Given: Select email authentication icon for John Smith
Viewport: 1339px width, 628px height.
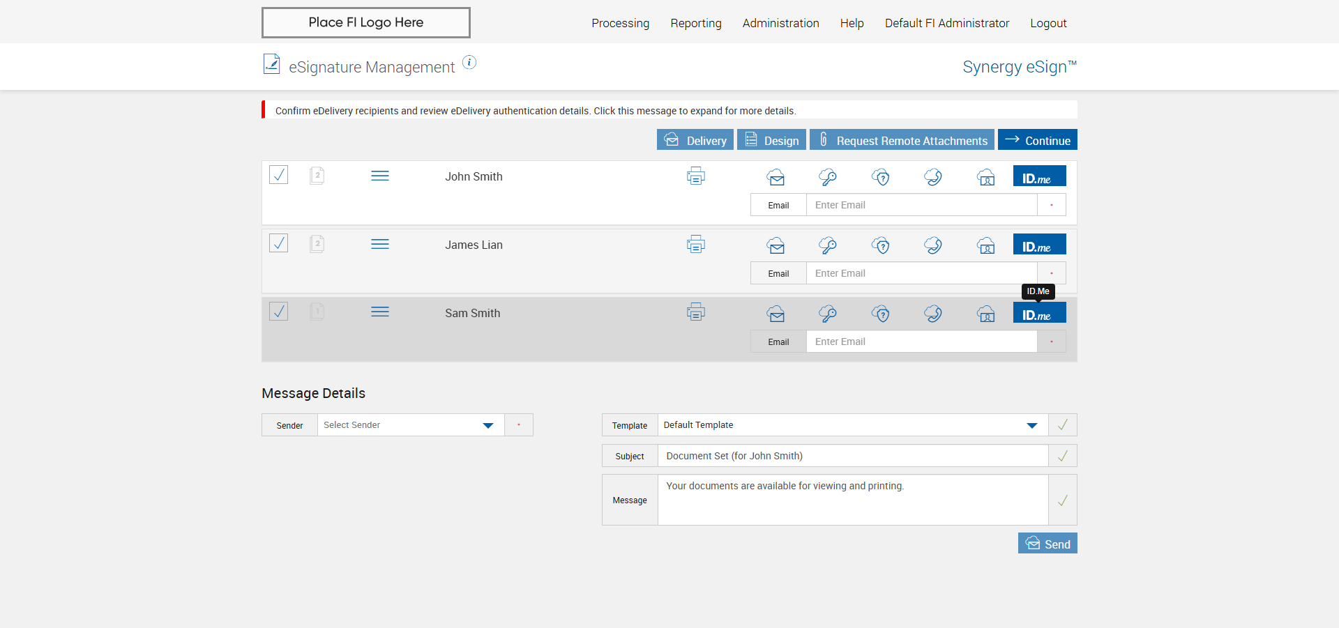Looking at the screenshot, I should coord(776,178).
